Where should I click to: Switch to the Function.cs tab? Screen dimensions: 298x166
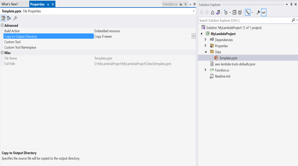pyautogui.click(x=170, y=4)
